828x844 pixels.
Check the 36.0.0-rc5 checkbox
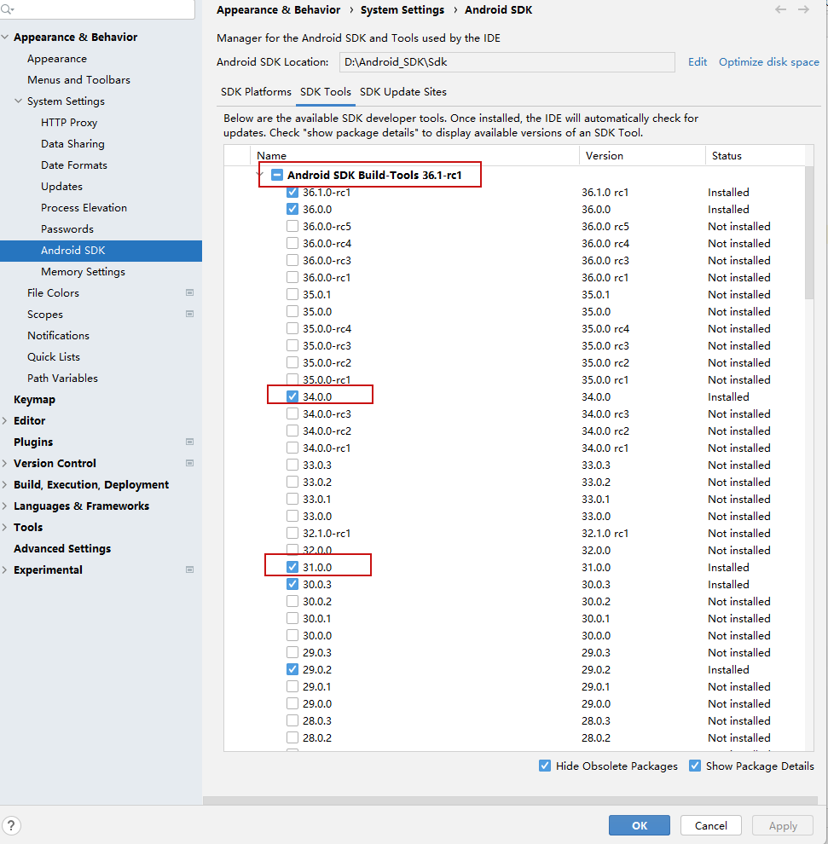click(292, 226)
